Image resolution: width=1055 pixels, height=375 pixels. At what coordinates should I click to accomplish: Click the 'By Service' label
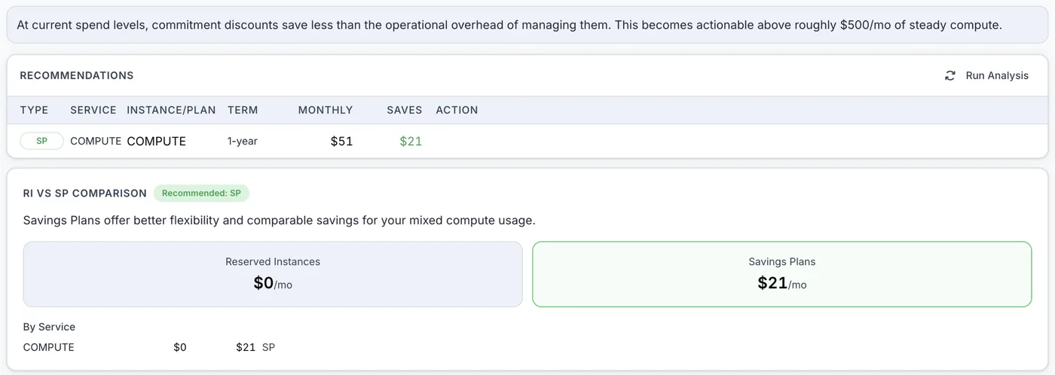[49, 327]
